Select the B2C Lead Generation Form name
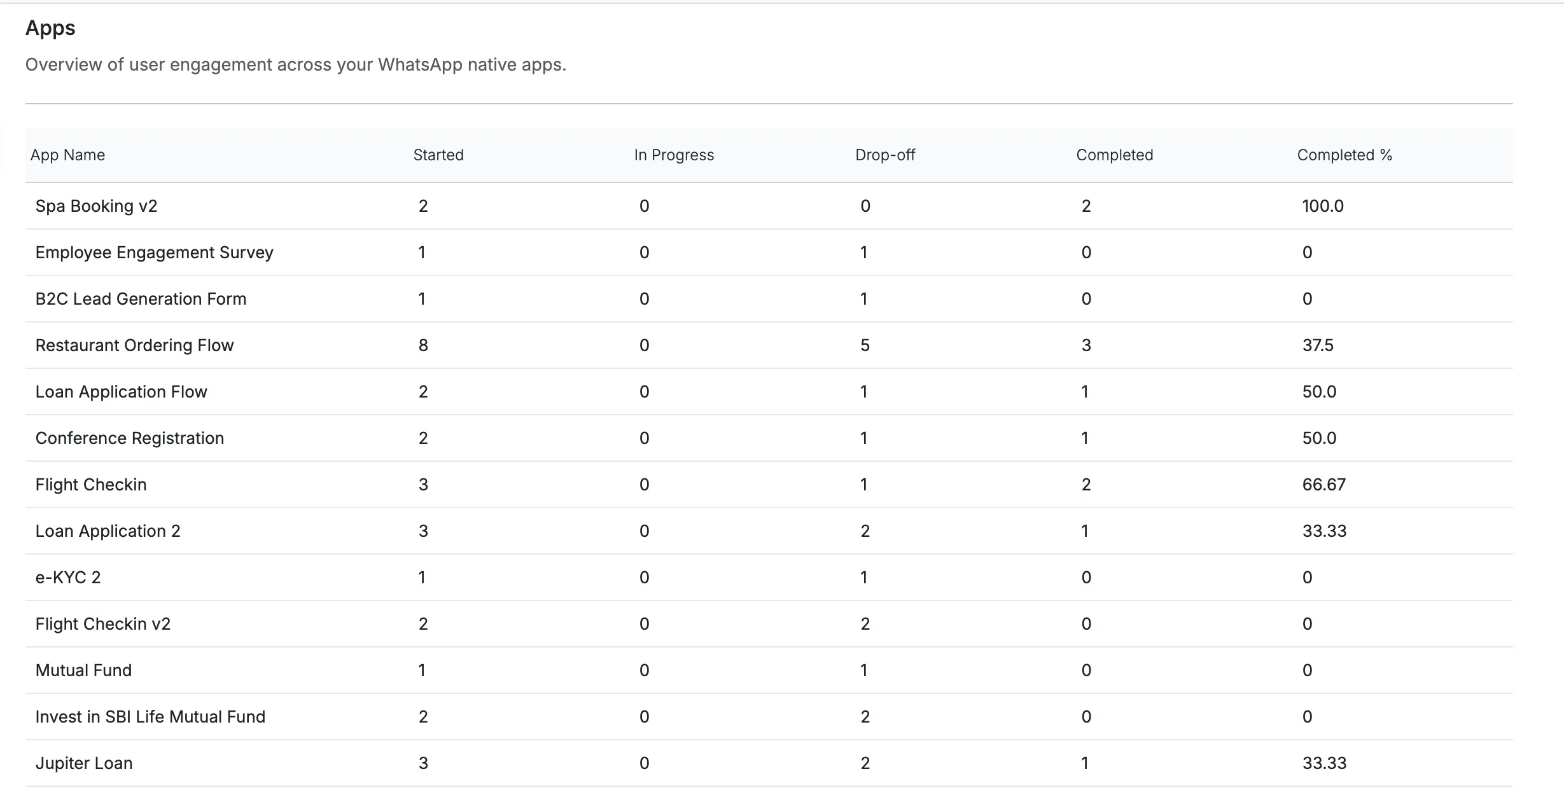 pyautogui.click(x=141, y=299)
